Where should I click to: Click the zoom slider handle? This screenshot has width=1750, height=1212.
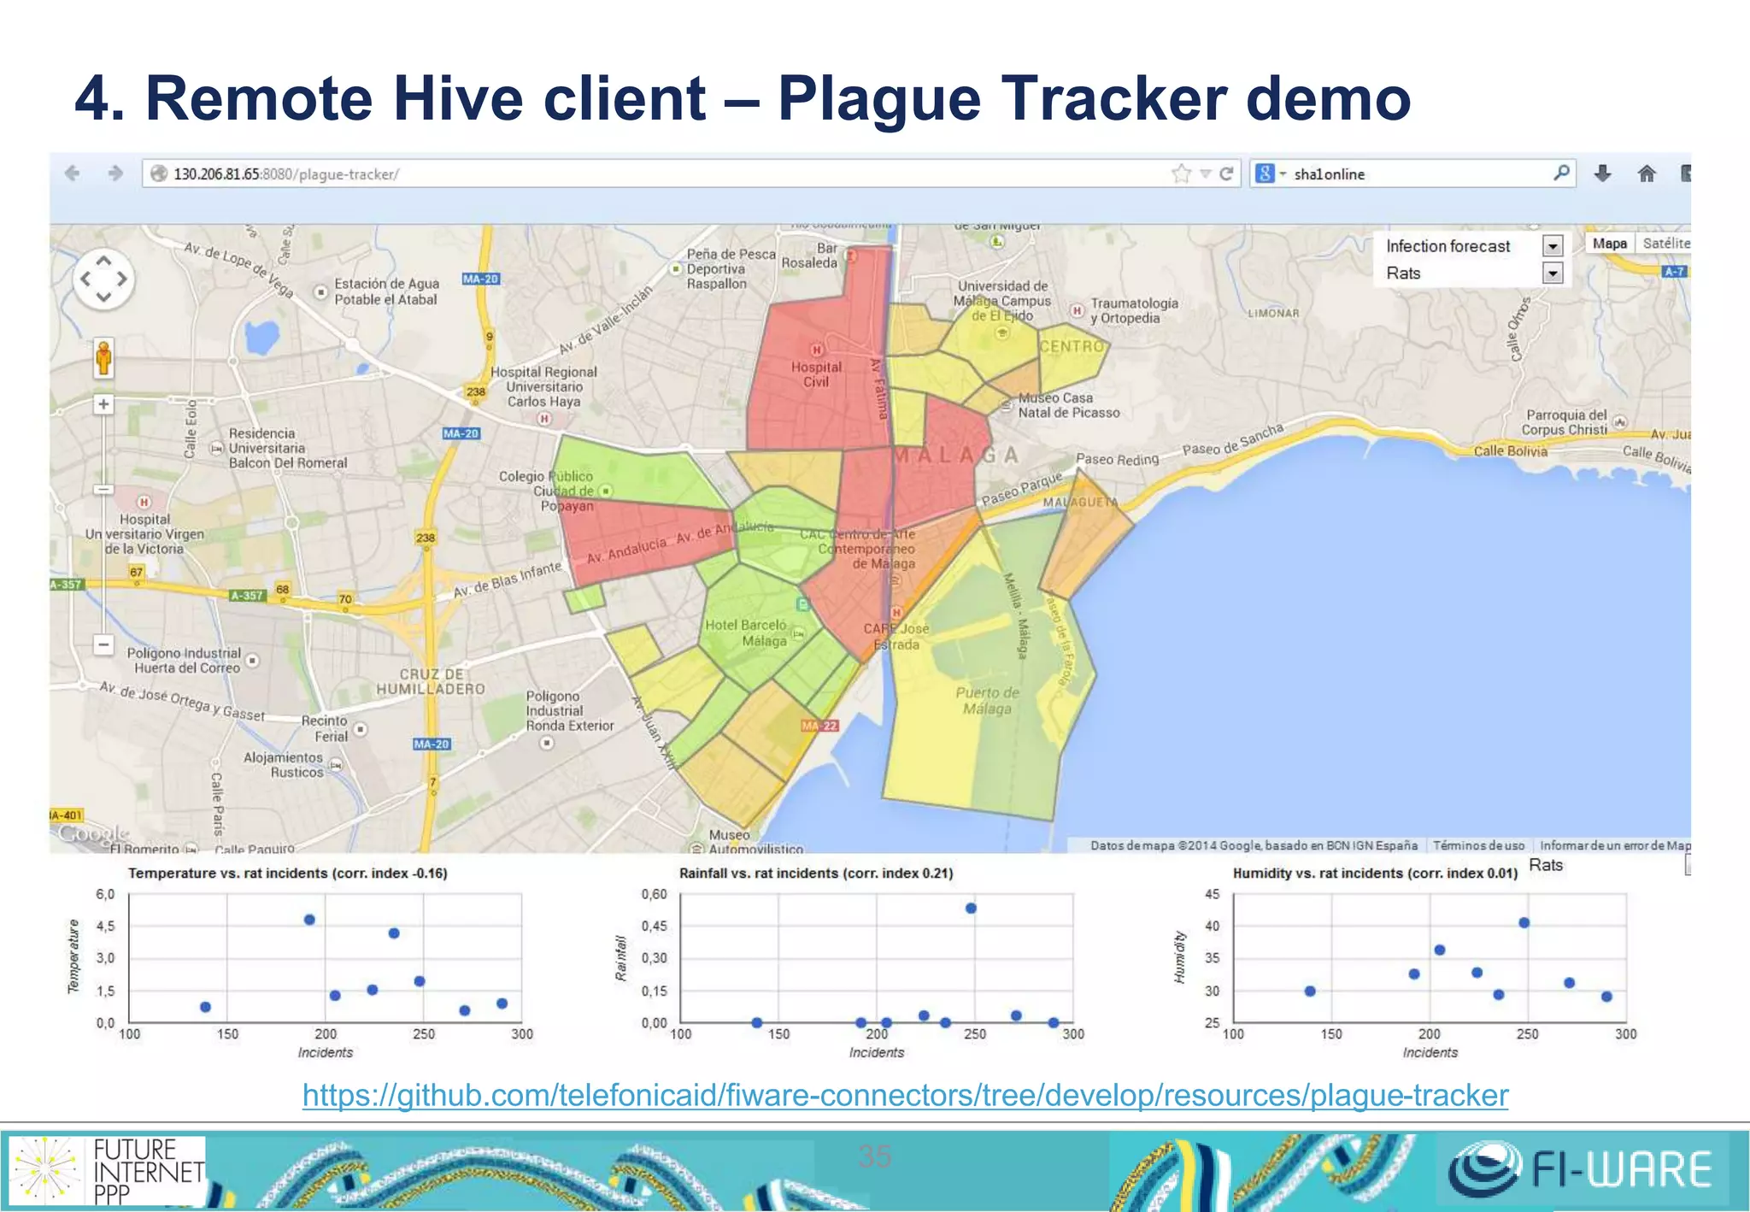pos(103,490)
